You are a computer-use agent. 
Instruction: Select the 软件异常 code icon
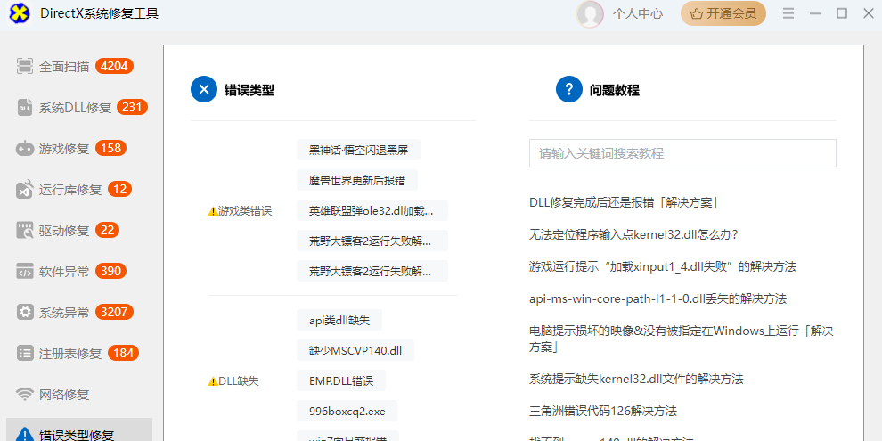point(25,271)
